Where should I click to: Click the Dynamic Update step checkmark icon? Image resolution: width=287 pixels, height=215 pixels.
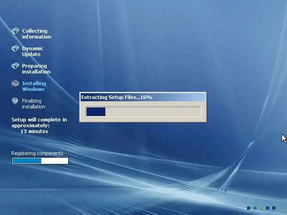click(15, 48)
